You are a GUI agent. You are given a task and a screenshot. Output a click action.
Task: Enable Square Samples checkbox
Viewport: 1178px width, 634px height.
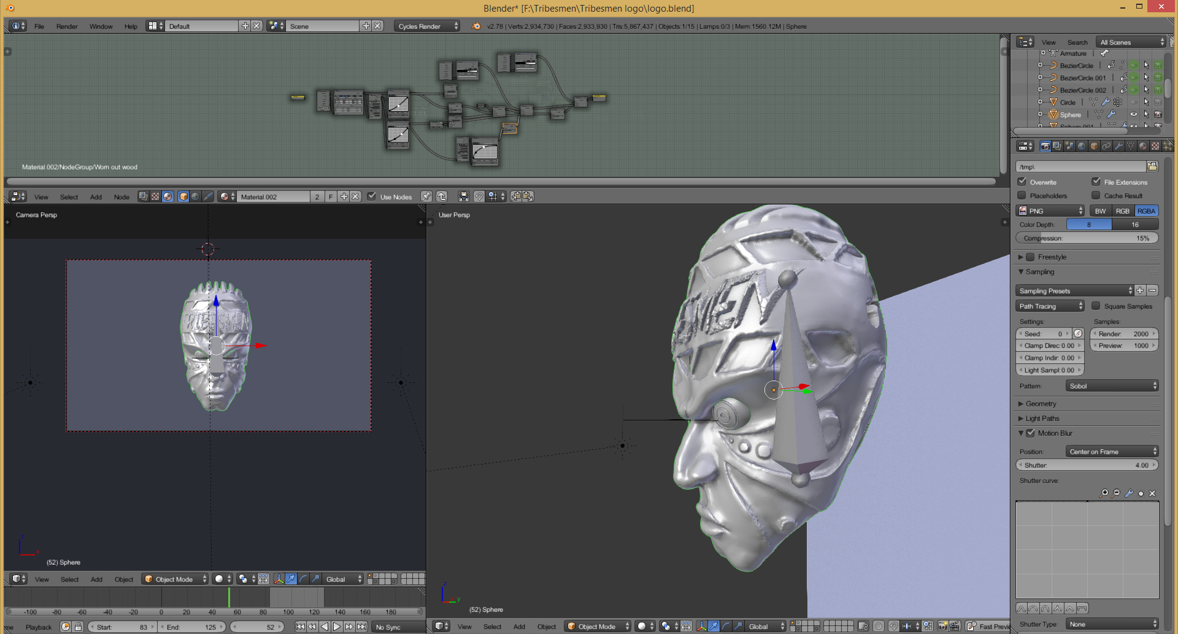[x=1096, y=306]
